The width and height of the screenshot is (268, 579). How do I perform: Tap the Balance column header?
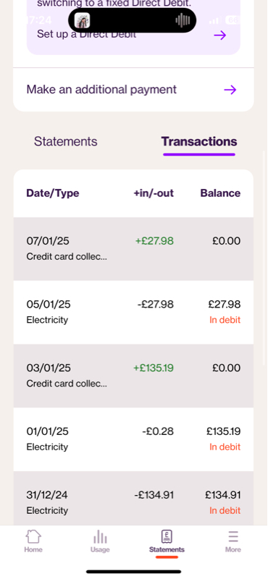pos(220,193)
